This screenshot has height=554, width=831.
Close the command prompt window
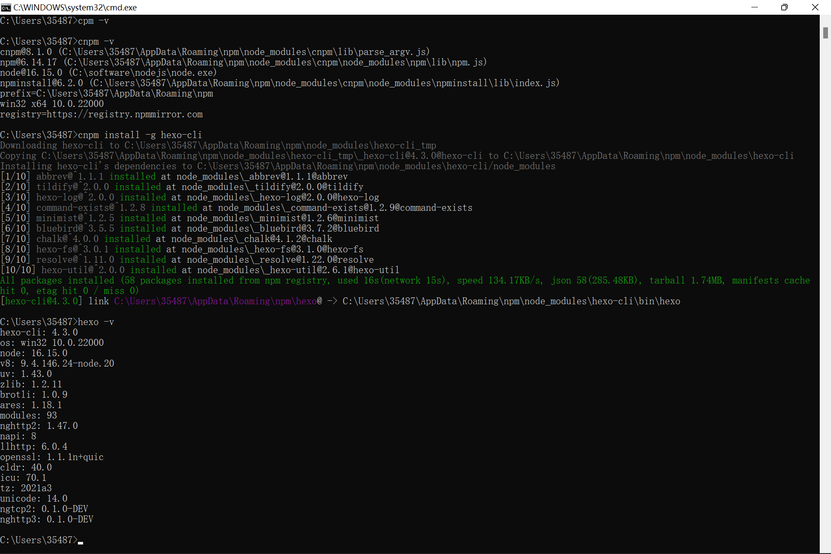coord(815,7)
